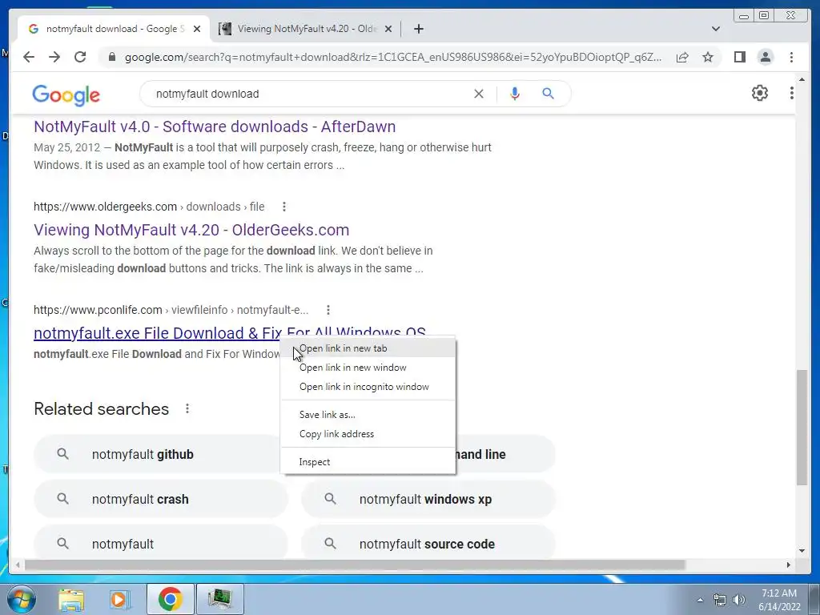Clear the search box with the X icon
Image resolution: width=820 pixels, height=615 pixels.
click(479, 94)
